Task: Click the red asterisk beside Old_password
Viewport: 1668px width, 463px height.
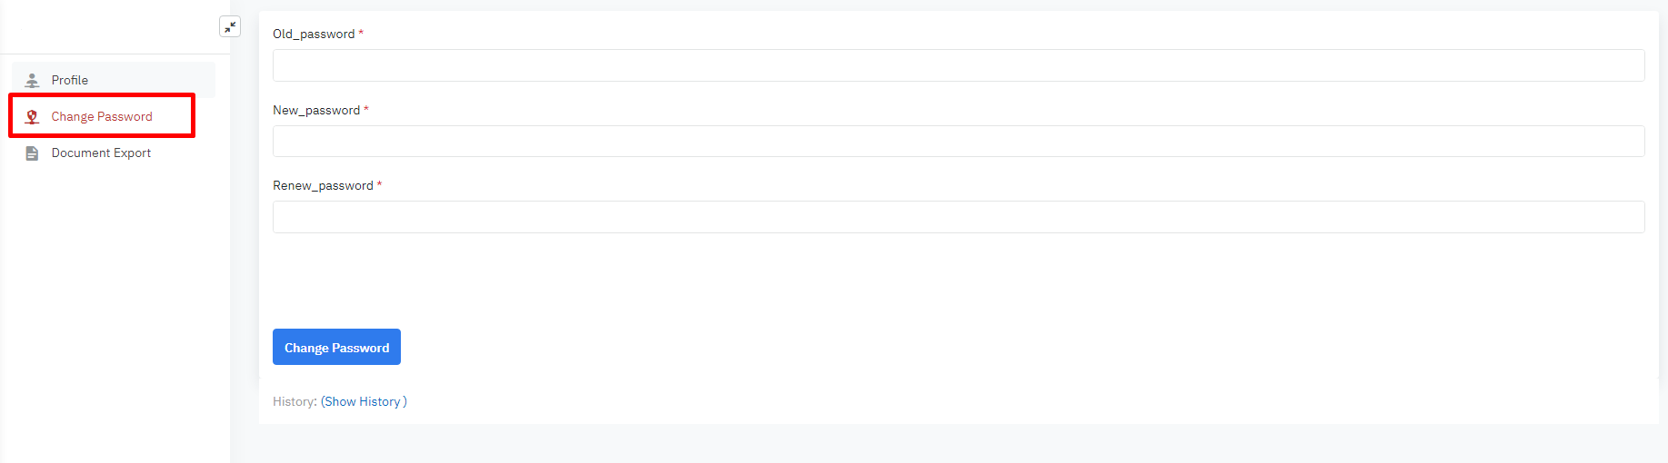Action: coord(361,34)
